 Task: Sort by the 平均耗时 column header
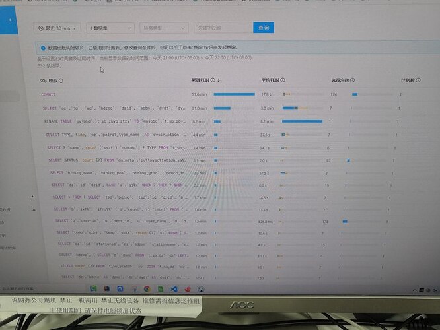coord(270,80)
